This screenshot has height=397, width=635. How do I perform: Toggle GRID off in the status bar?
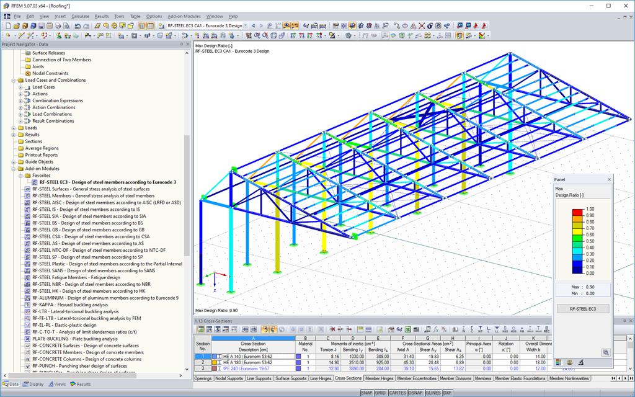[381, 393]
